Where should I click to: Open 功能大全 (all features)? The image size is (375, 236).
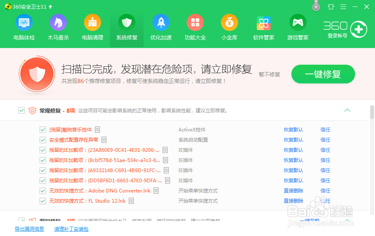(x=195, y=27)
